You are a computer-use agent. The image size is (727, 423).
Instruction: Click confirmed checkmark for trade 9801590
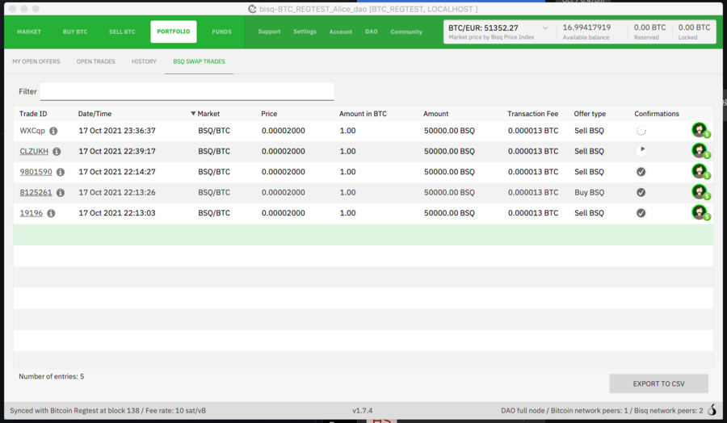(x=641, y=172)
